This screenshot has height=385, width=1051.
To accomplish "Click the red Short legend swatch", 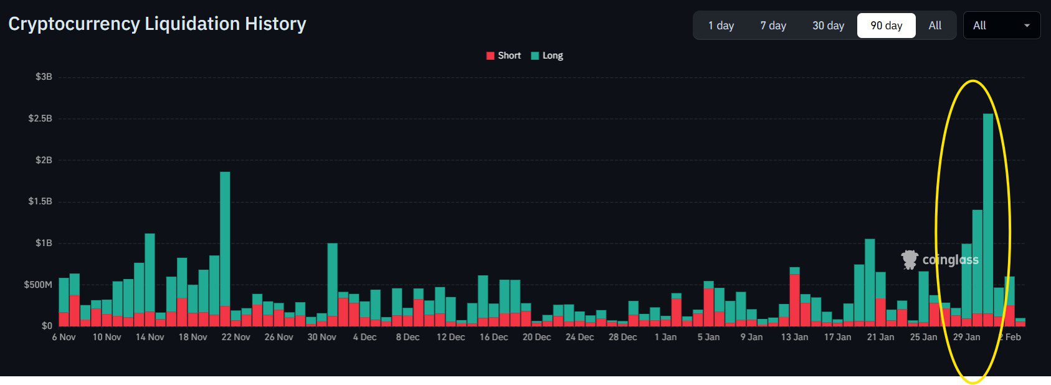I will tap(490, 55).
